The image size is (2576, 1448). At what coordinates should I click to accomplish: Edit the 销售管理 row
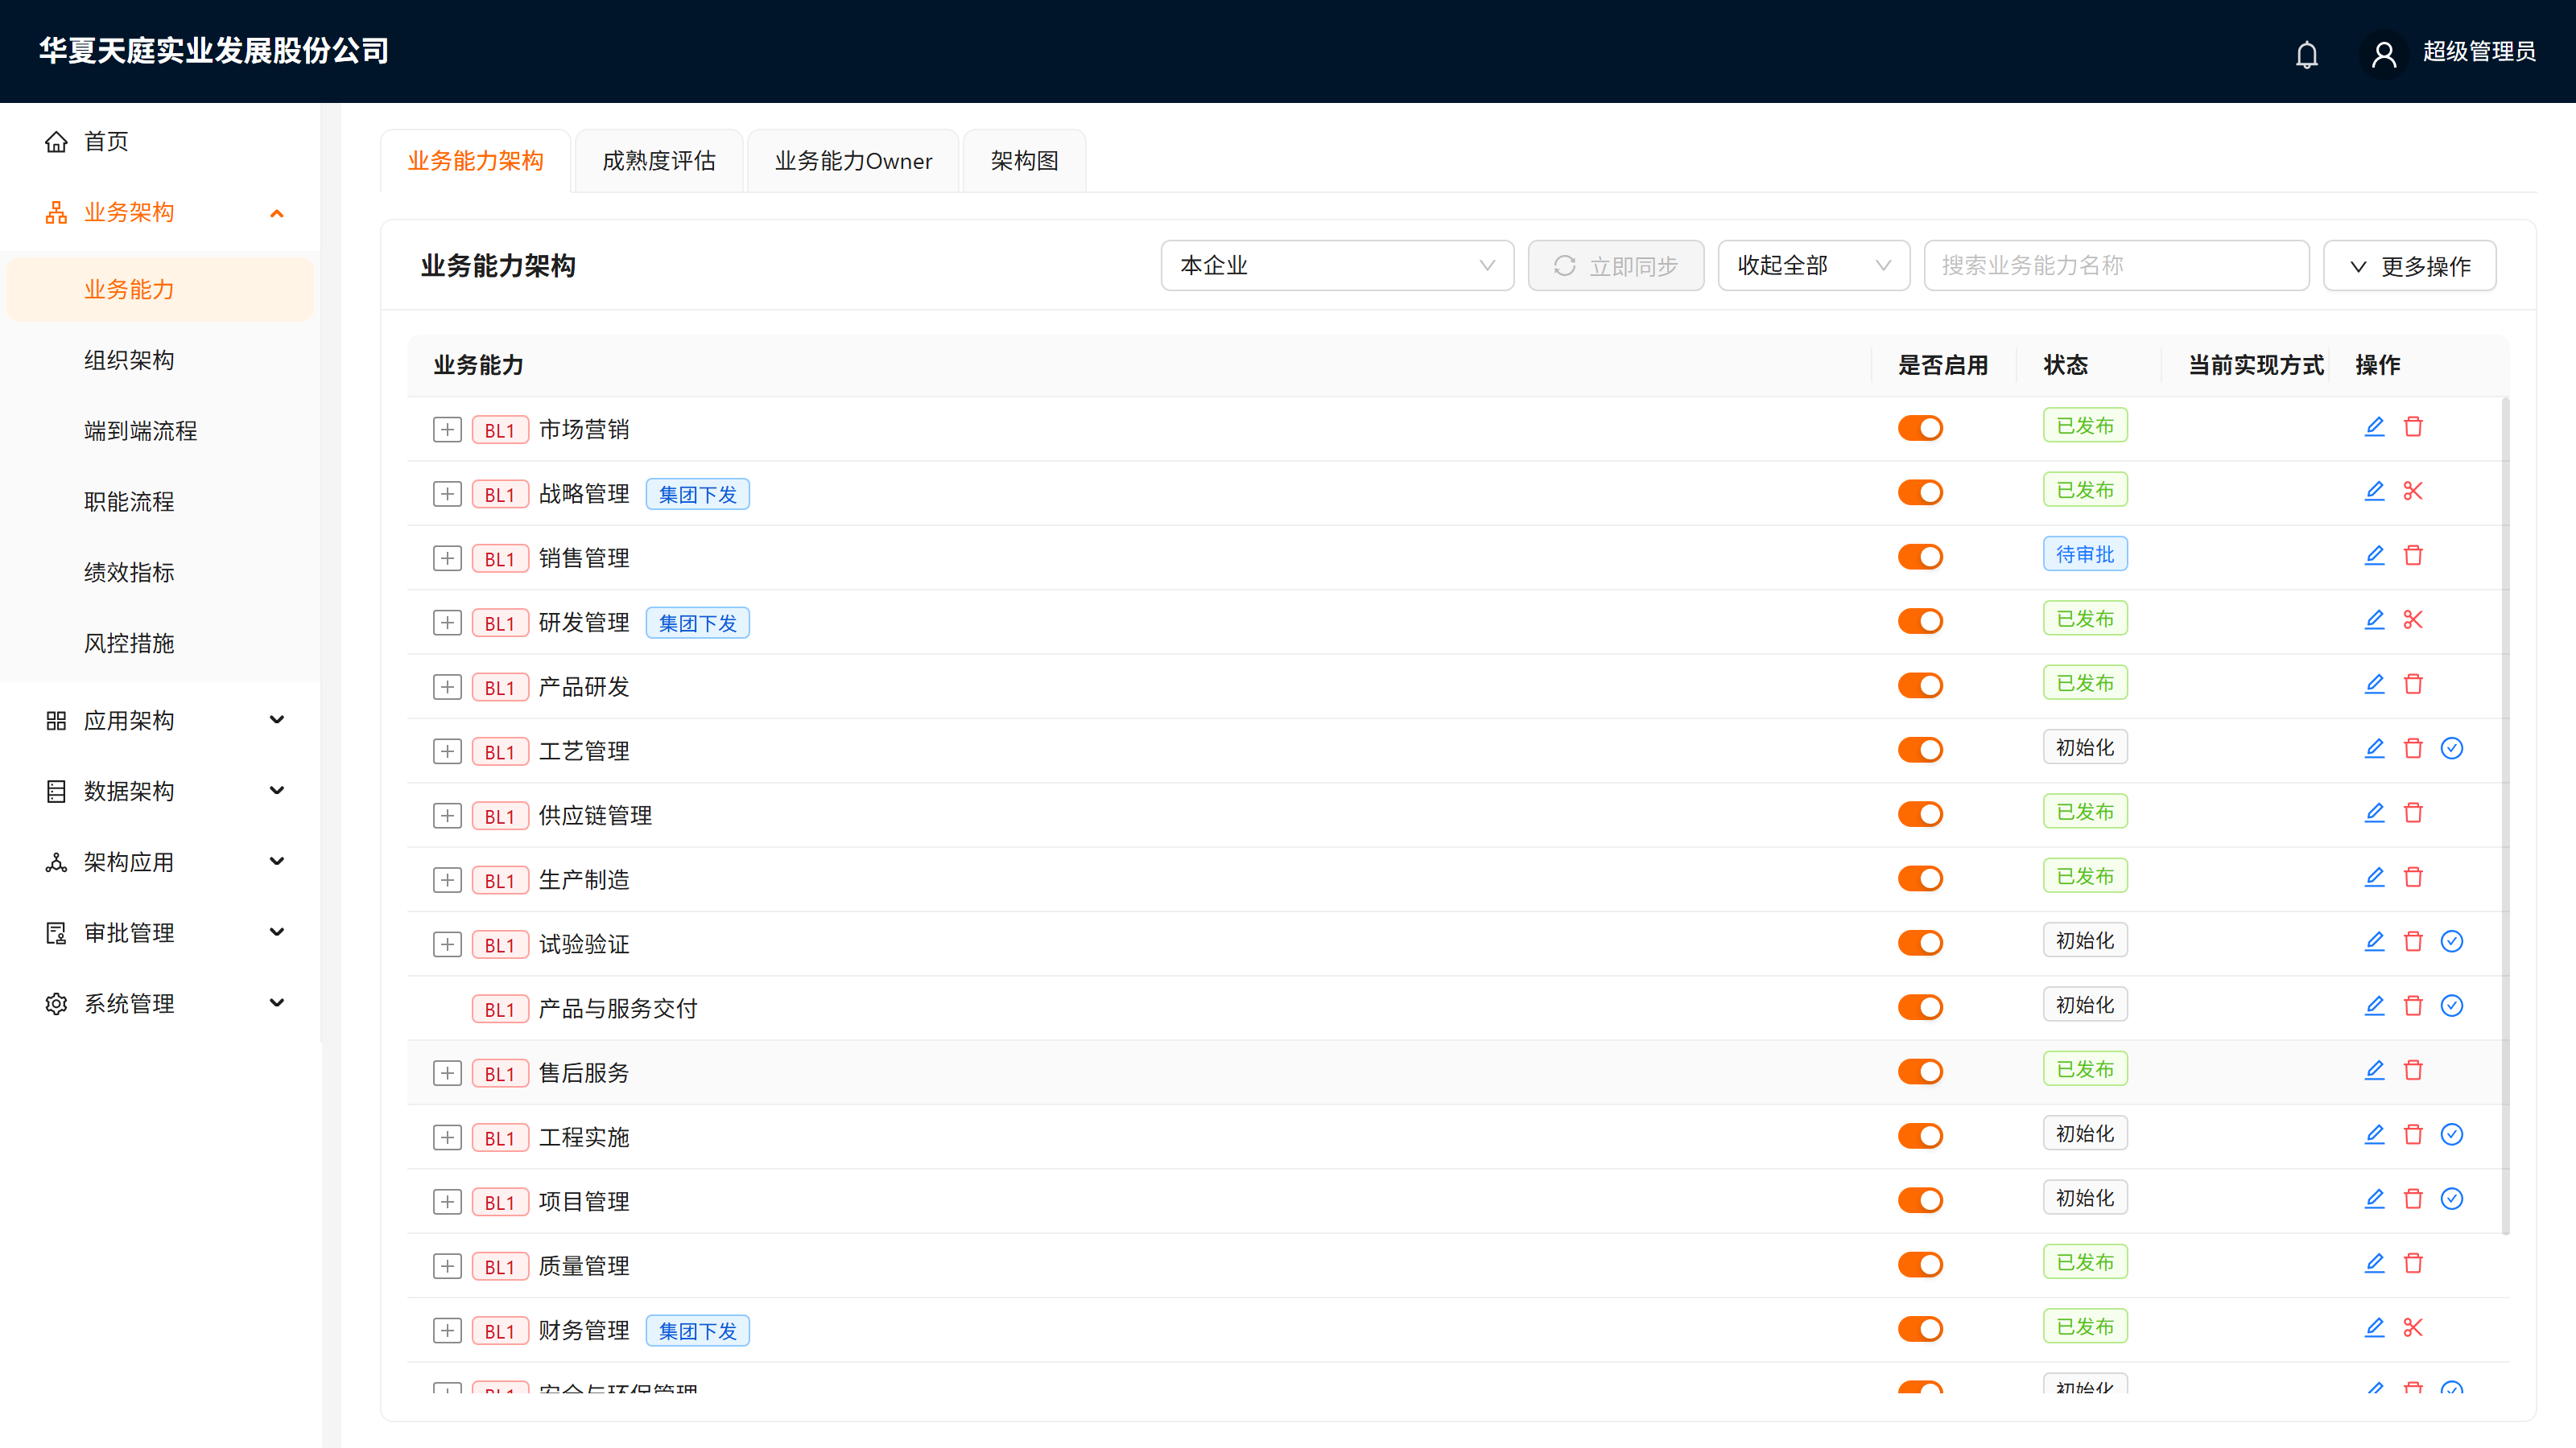2374,556
